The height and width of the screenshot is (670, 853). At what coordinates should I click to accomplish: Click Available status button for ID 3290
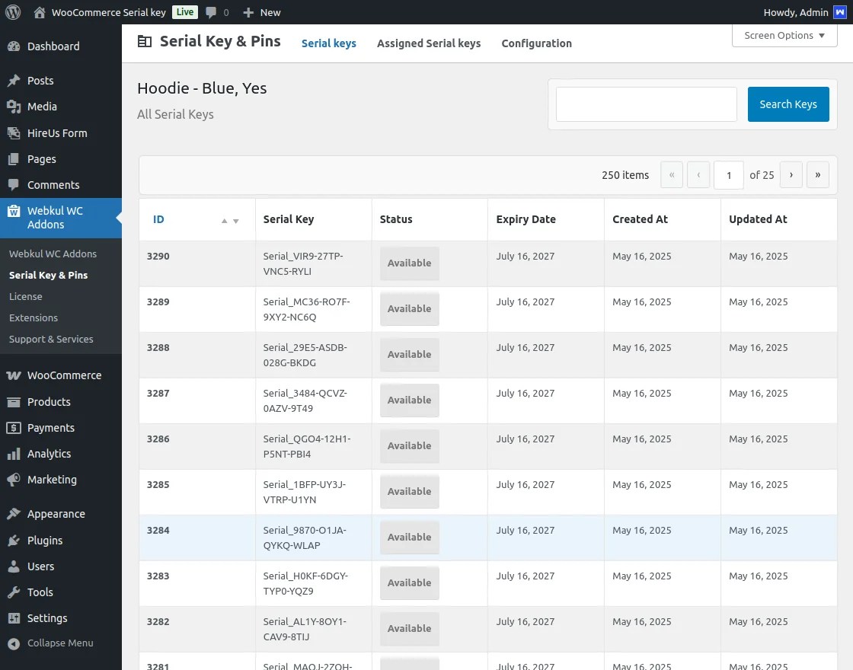click(410, 263)
